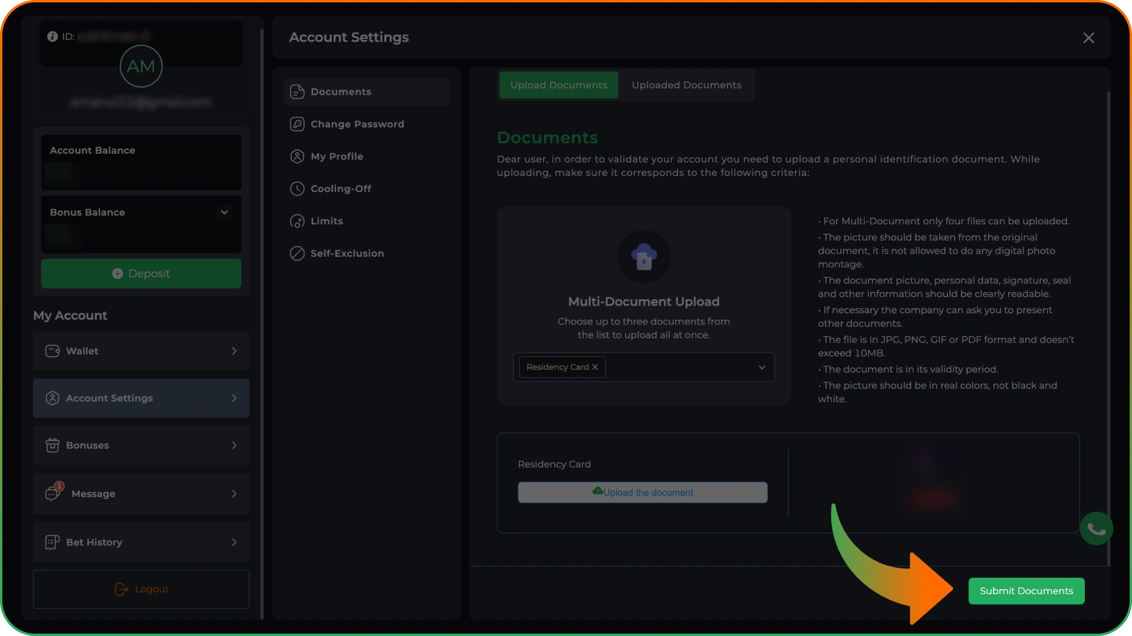Click the info icon beside ID
Viewport: 1132px width, 636px height.
tap(52, 37)
